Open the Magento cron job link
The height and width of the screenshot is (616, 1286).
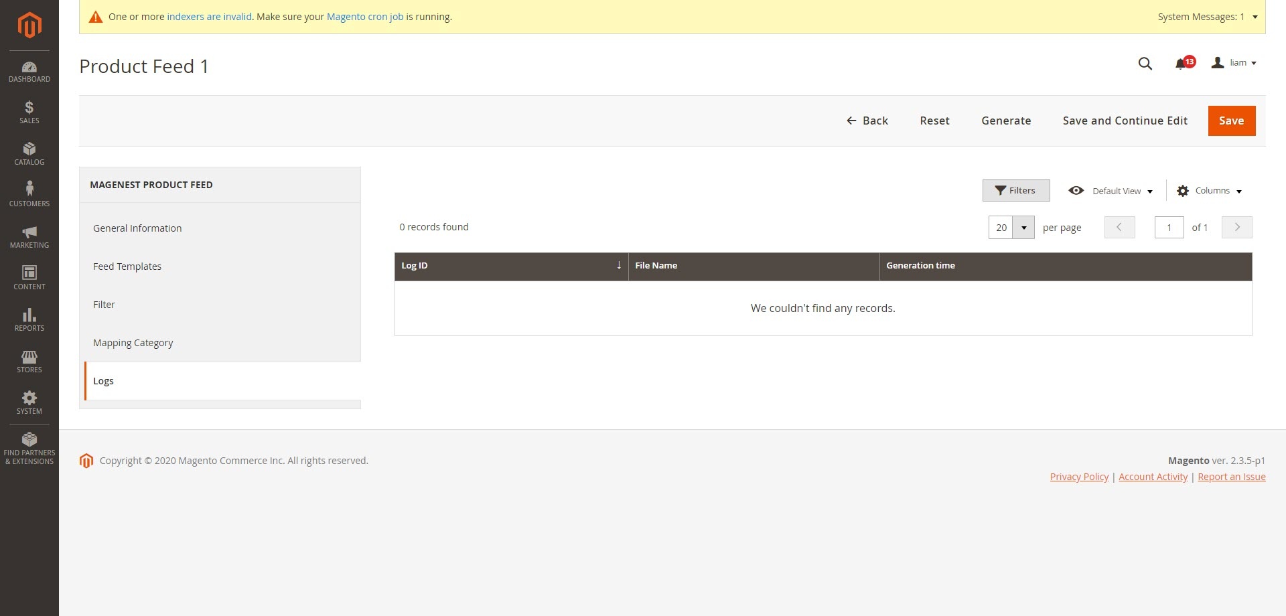click(x=365, y=17)
